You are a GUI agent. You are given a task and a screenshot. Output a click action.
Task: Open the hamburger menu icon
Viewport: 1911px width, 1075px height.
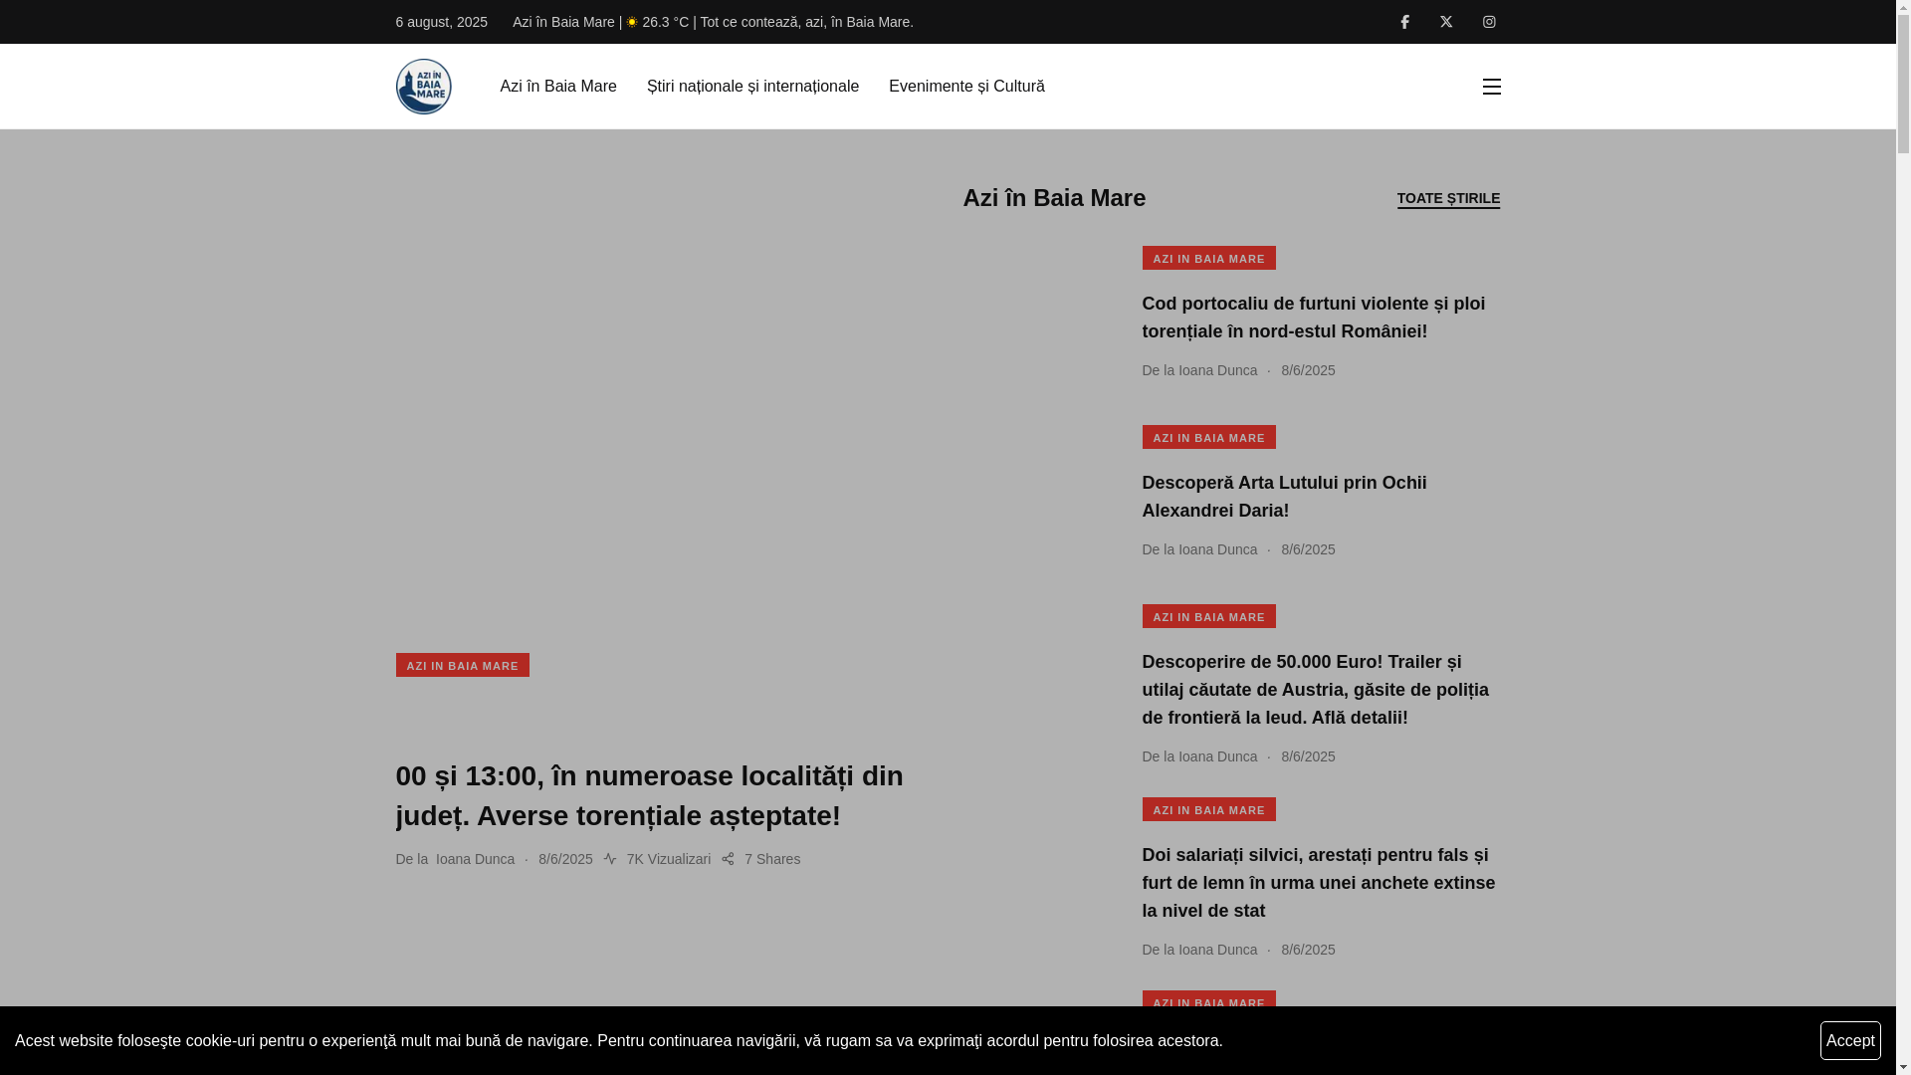[x=1491, y=87]
